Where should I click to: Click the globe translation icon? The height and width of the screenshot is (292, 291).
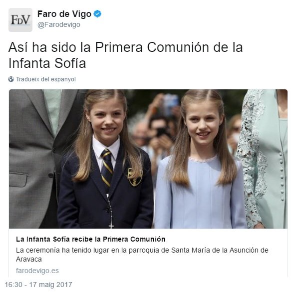(11, 79)
